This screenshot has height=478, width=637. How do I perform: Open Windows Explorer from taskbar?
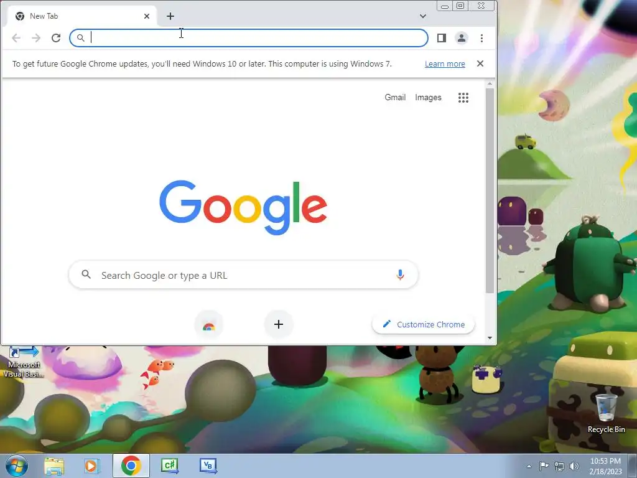click(54, 466)
